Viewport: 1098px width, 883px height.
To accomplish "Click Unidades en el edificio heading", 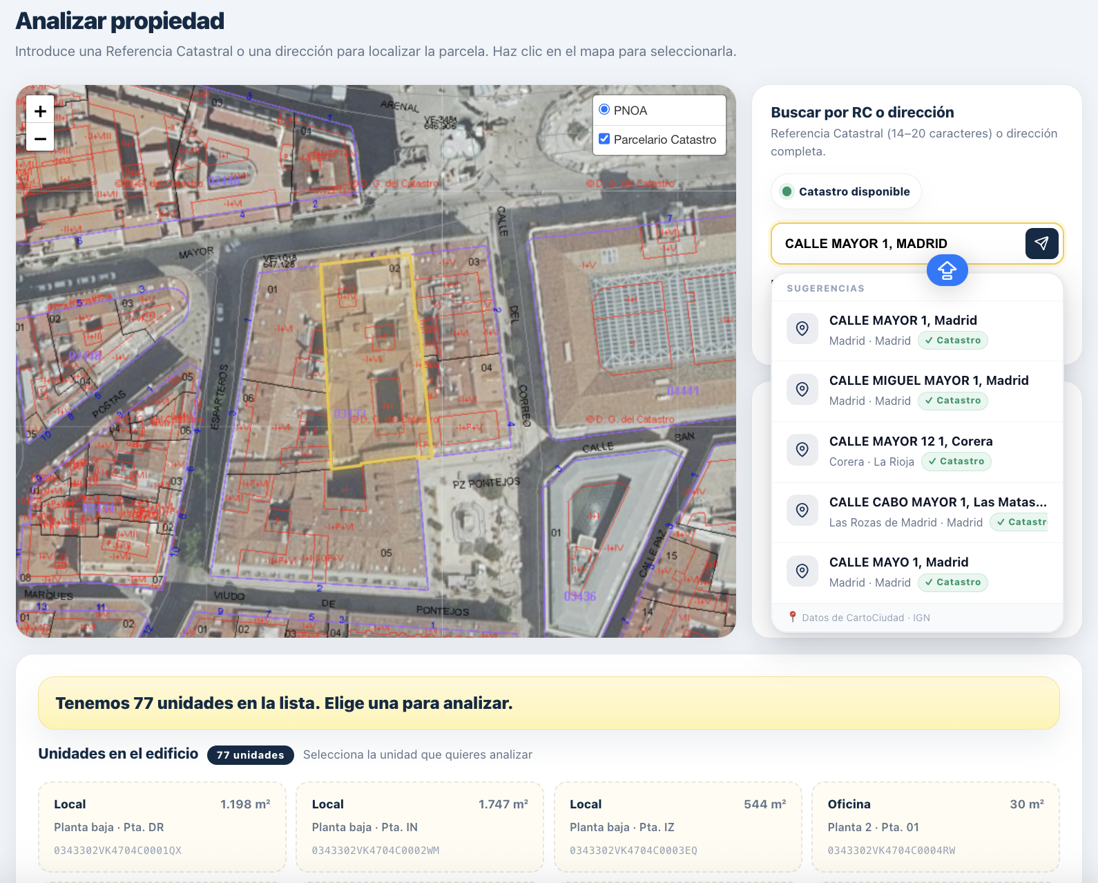I will 118,754.
